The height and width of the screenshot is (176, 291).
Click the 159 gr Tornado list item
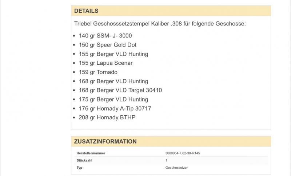click(98, 72)
